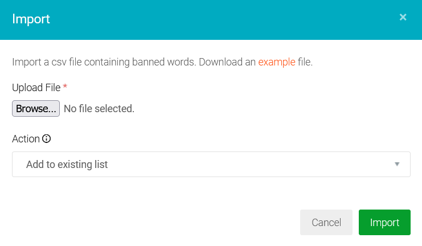Click the info icon beside Action
This screenshot has height=246, width=422.
click(47, 139)
